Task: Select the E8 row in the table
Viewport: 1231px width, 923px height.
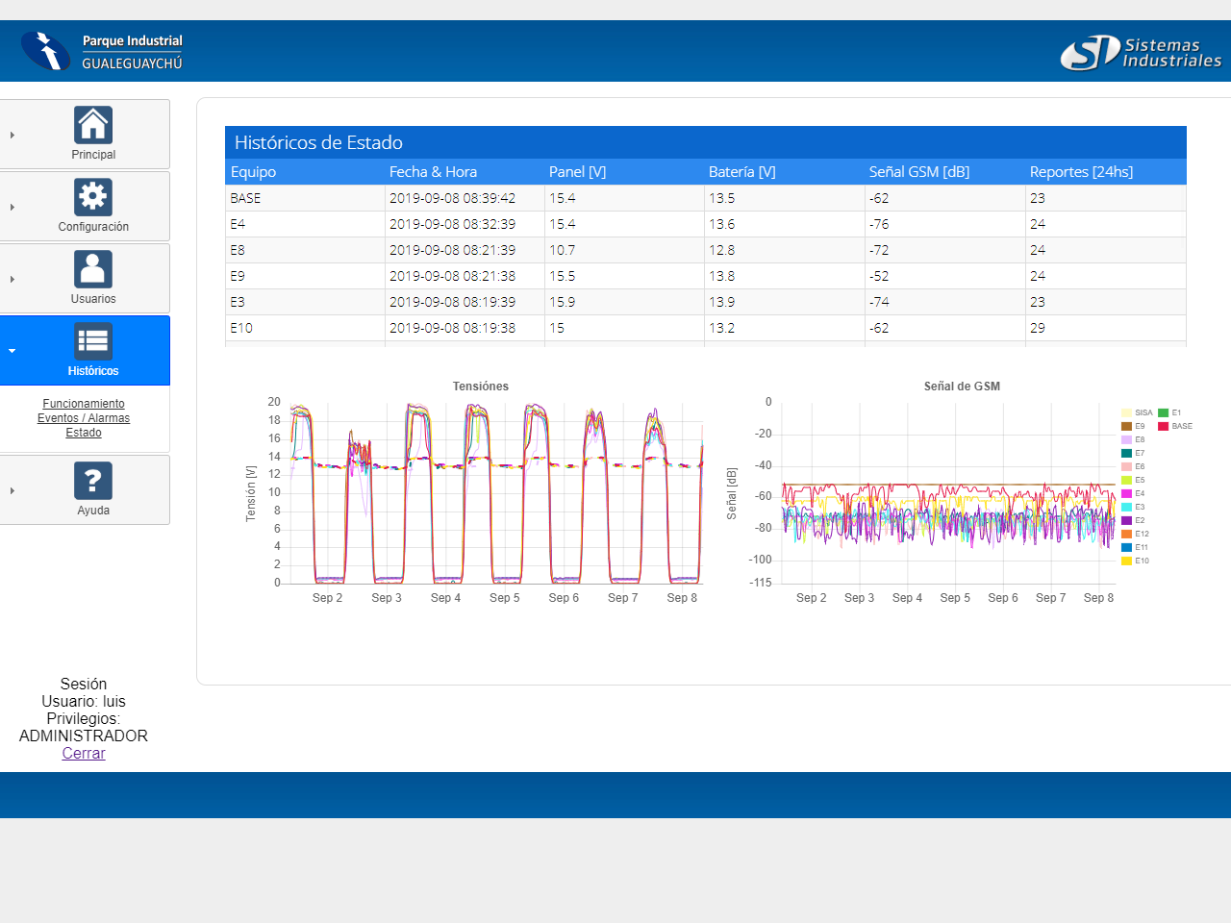Action: point(238,250)
